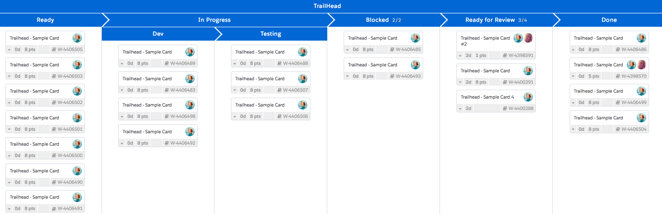Screen dimensions: 662x214
Task: Expand the dropdown arrow on card W-4406505
Action: click(9, 50)
